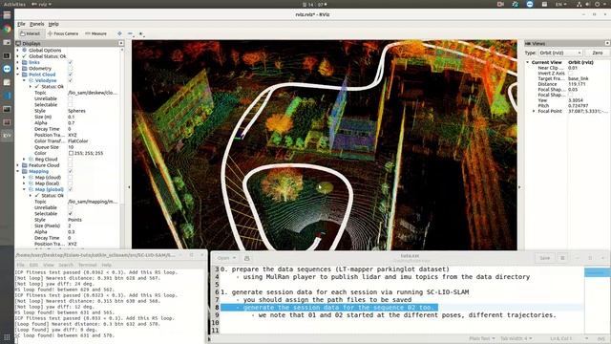Click Activities in the top bar
The width and height of the screenshot is (611, 344).
coord(14,4)
